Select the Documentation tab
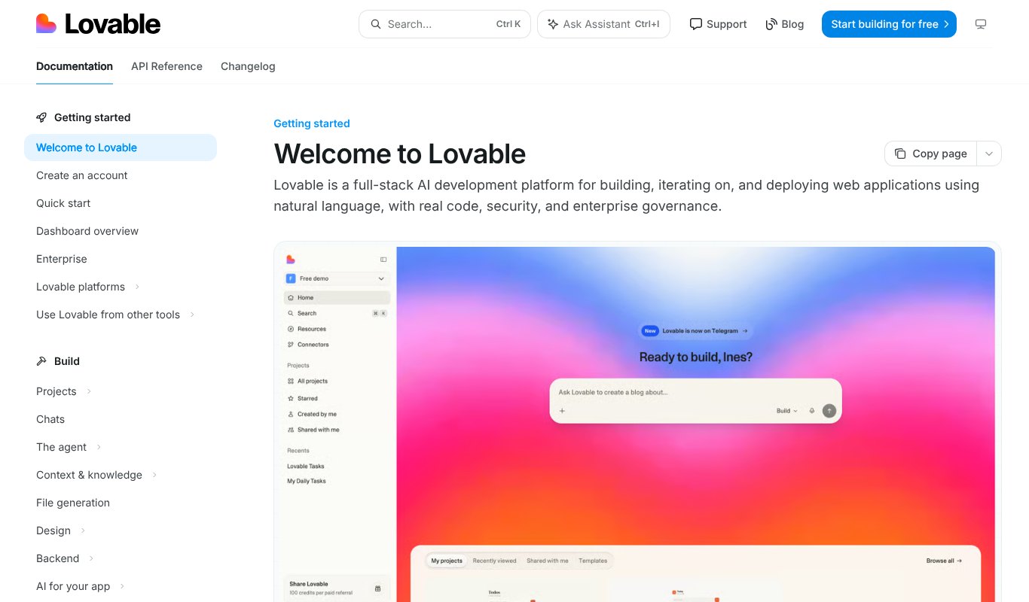 tap(75, 66)
